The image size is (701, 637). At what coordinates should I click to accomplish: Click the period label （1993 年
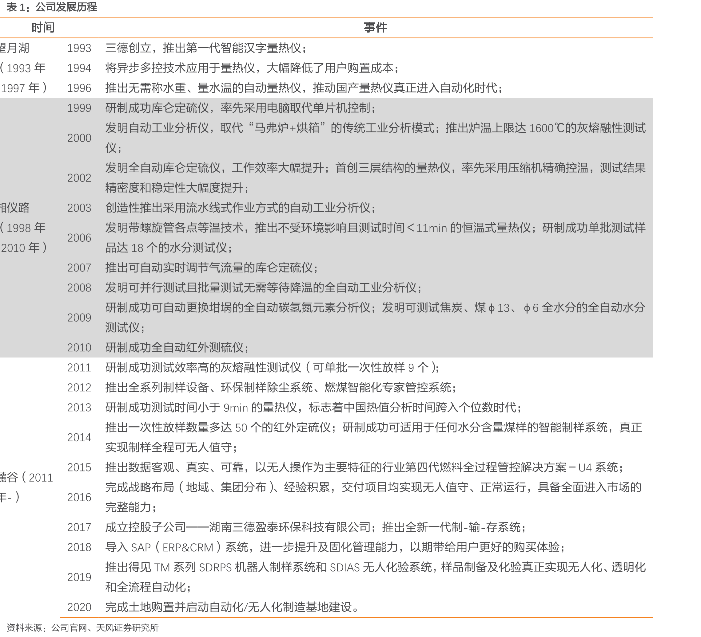coord(23,68)
